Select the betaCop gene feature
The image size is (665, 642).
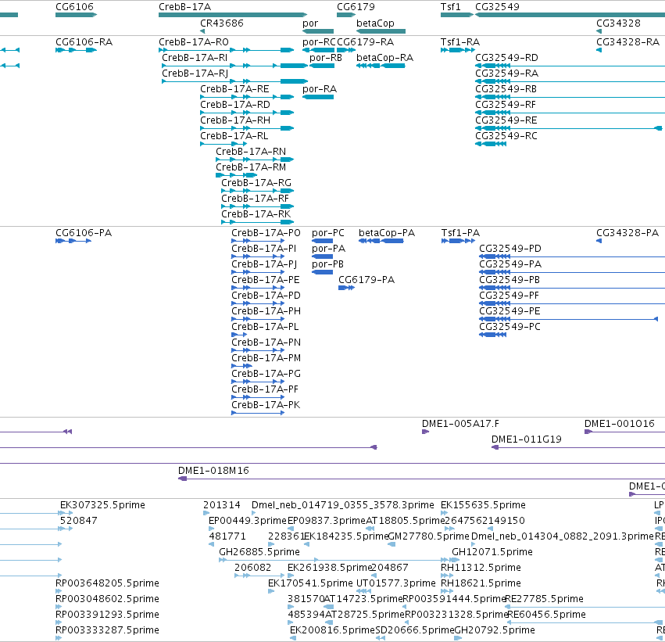(x=381, y=31)
